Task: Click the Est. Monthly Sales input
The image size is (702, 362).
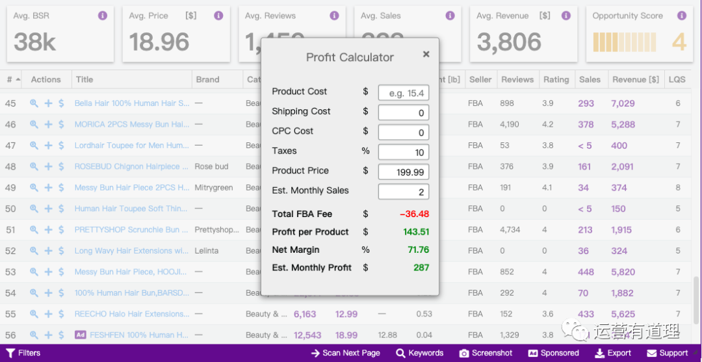Action: pyautogui.click(x=403, y=192)
